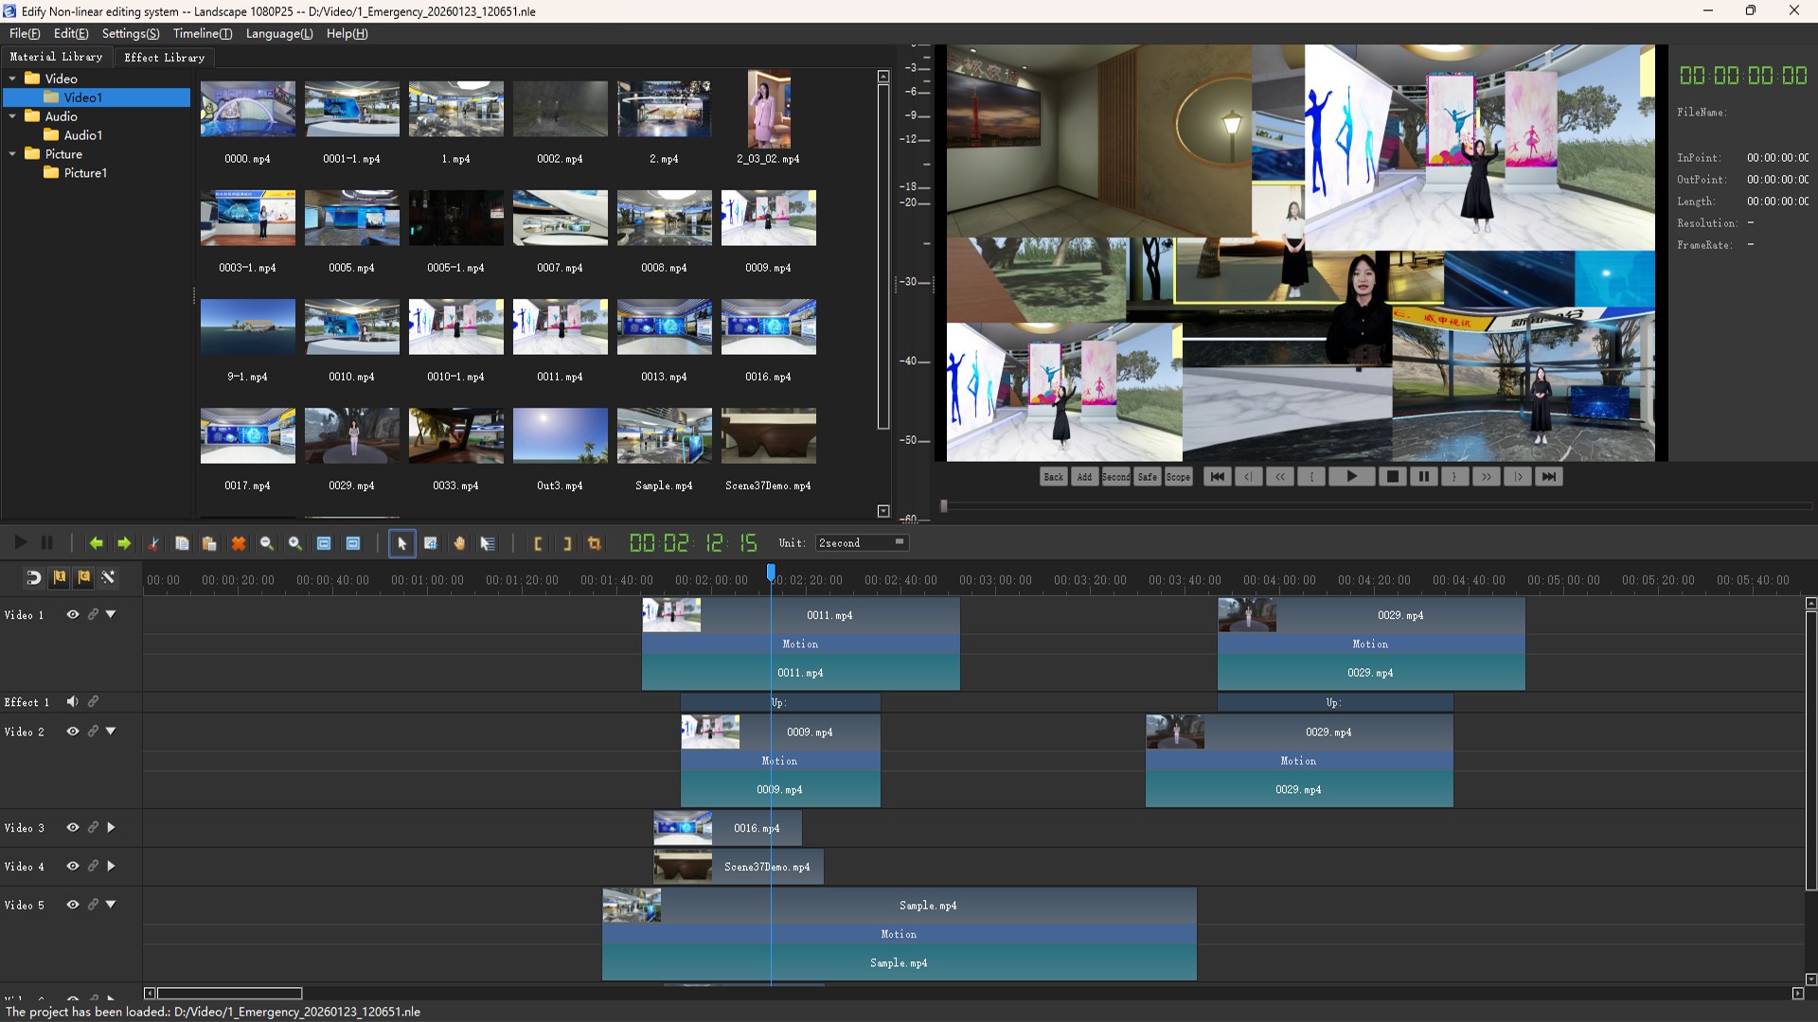Image resolution: width=1818 pixels, height=1022 pixels.
Task: Click the preview seek slider handle
Action: 943,506
